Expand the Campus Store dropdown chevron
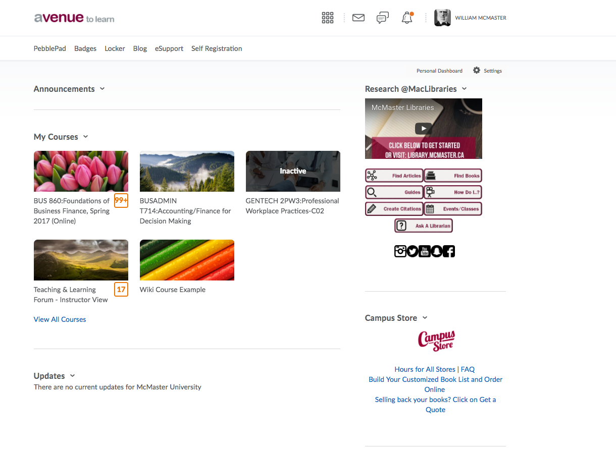This screenshot has height=451, width=616. [x=425, y=318]
